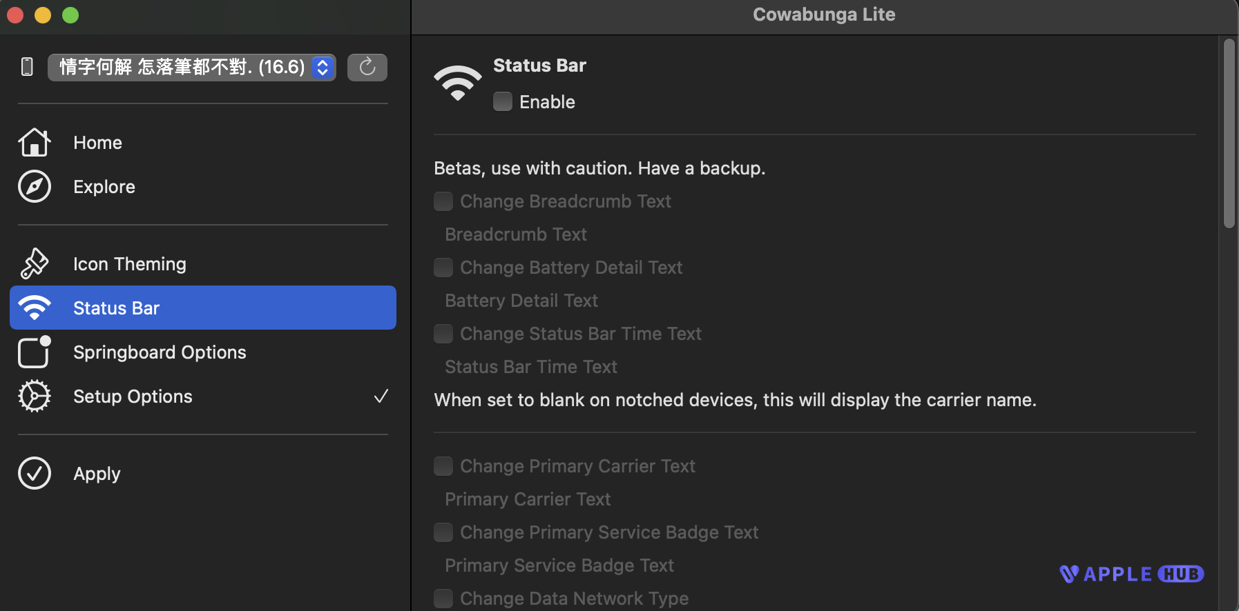Click the paintbrush icon for Icon Theming
The width and height of the screenshot is (1239, 611).
point(34,263)
